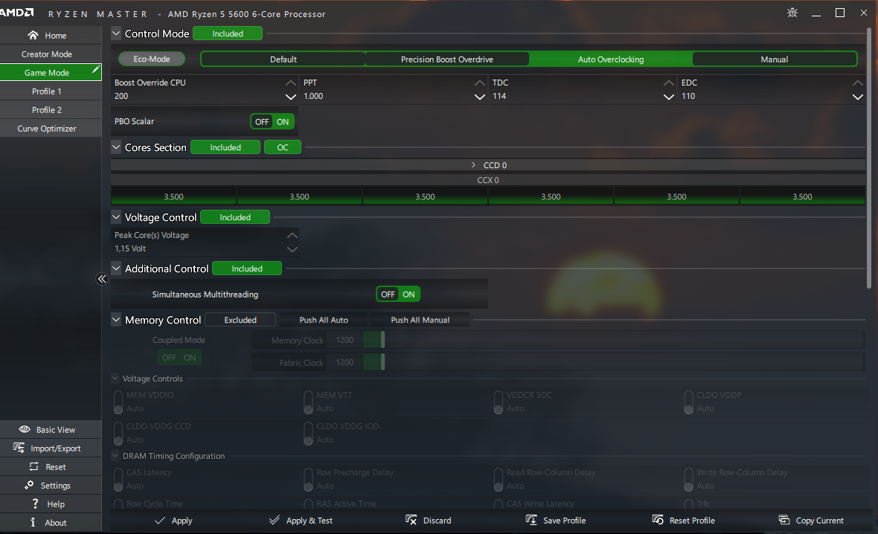Click the Settings gear icon
878x534 pixels.
click(x=29, y=485)
